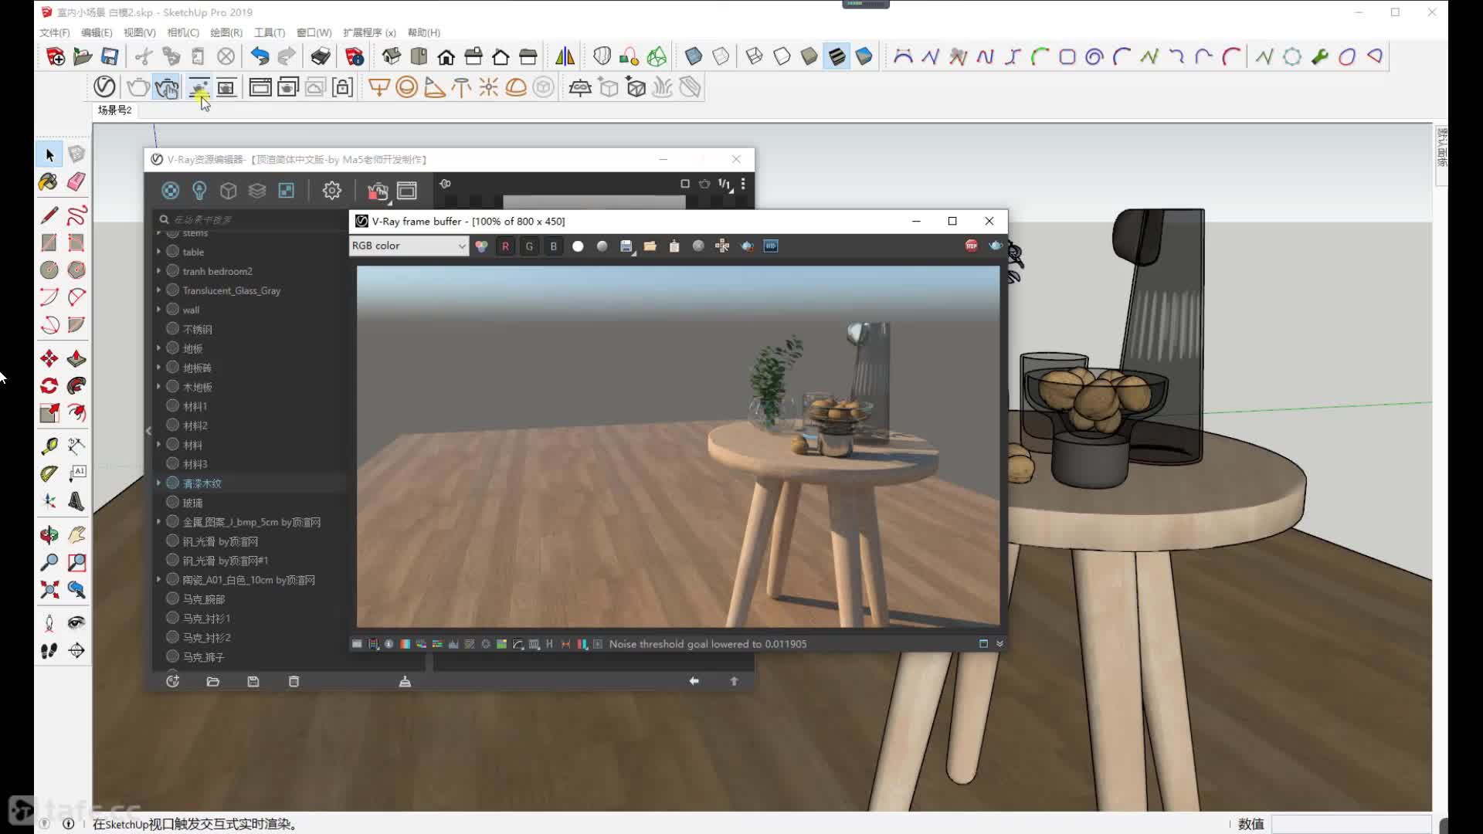
Task: Toggle histogram icon in frame buffer bottom bar
Action: coord(453,644)
